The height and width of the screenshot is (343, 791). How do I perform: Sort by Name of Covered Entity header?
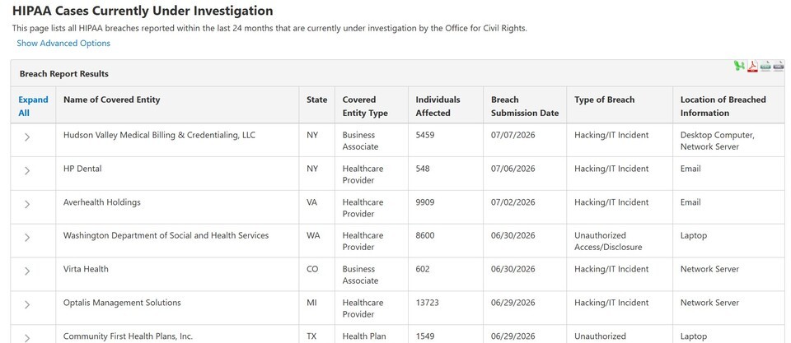click(x=111, y=100)
